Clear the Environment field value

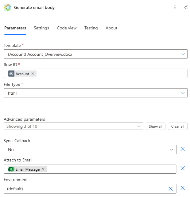click(x=171, y=189)
